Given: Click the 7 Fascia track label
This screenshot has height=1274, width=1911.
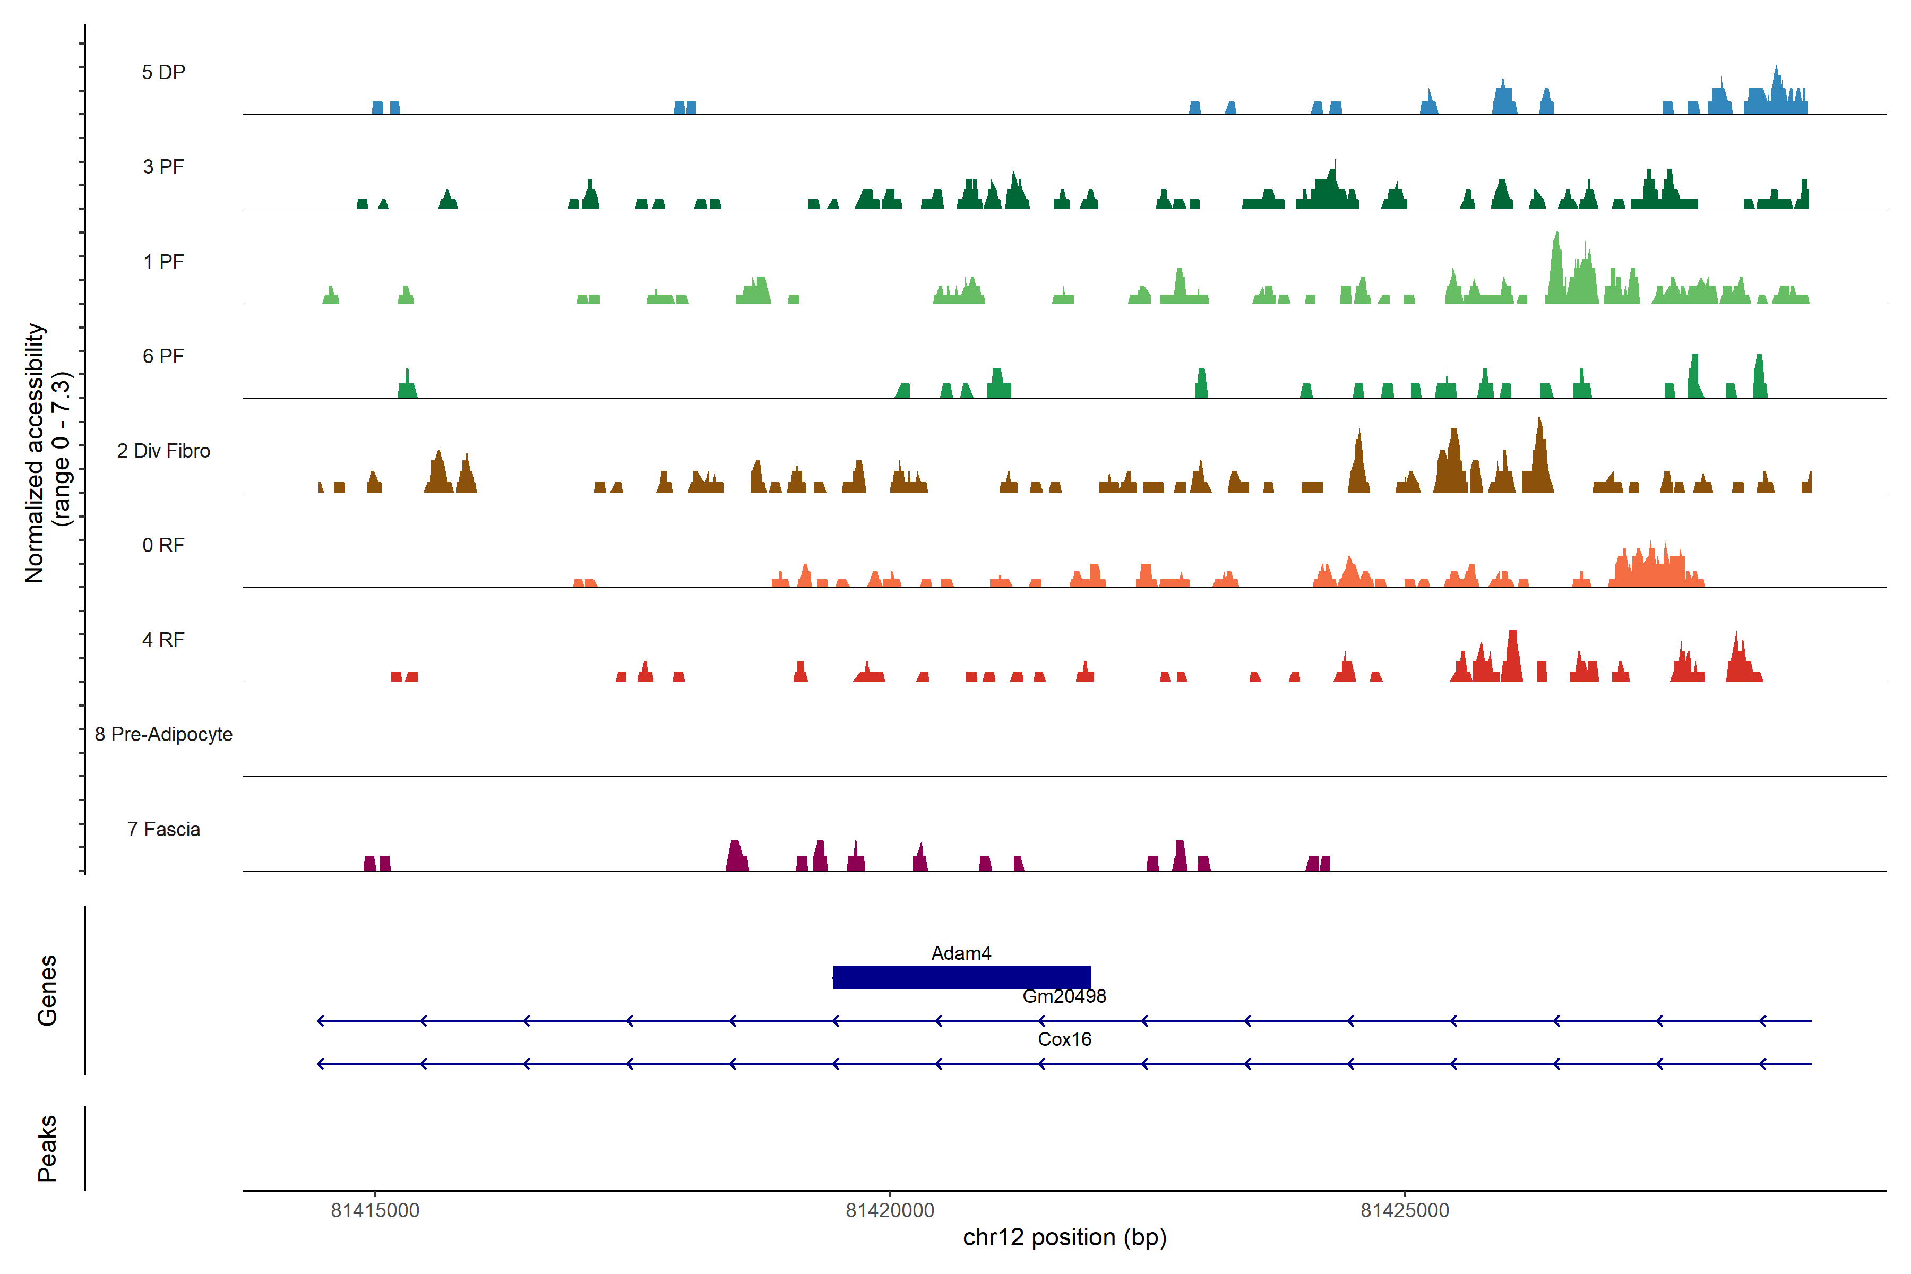Looking at the screenshot, I should (x=163, y=829).
